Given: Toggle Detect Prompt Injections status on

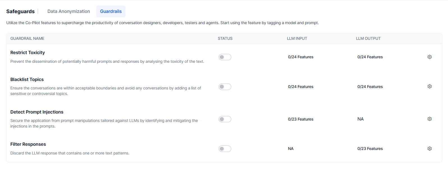Looking at the screenshot, I should (225, 119).
